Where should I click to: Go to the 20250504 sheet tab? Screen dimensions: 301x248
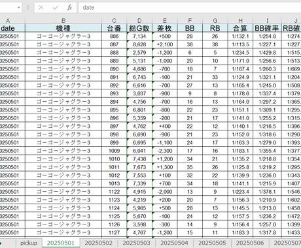click(174, 243)
